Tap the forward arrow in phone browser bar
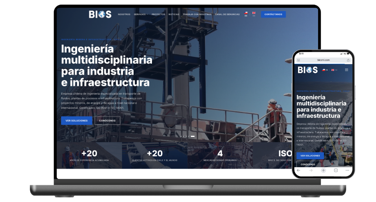This screenshot has height=202, width=376. (x=311, y=170)
